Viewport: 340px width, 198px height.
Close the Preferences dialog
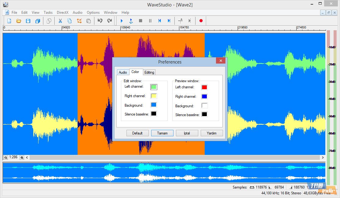click(221, 61)
